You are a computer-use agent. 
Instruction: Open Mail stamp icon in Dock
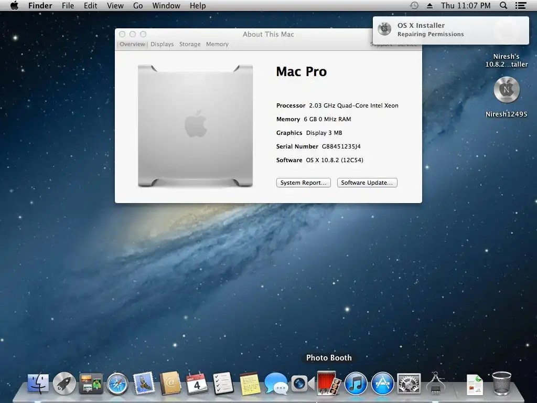[x=144, y=383]
